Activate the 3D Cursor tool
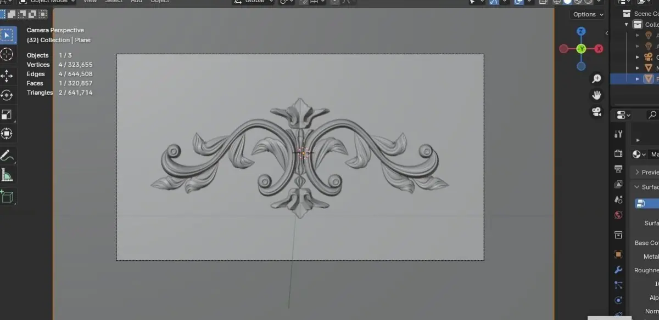 click(7, 54)
